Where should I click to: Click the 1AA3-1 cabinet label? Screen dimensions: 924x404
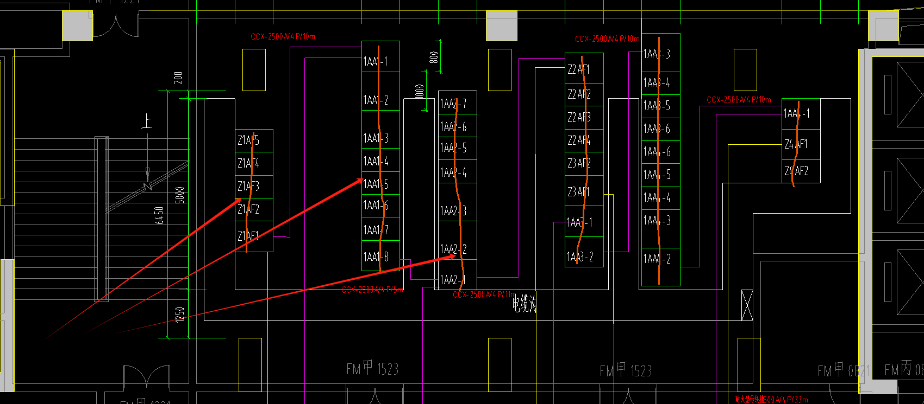click(x=579, y=223)
